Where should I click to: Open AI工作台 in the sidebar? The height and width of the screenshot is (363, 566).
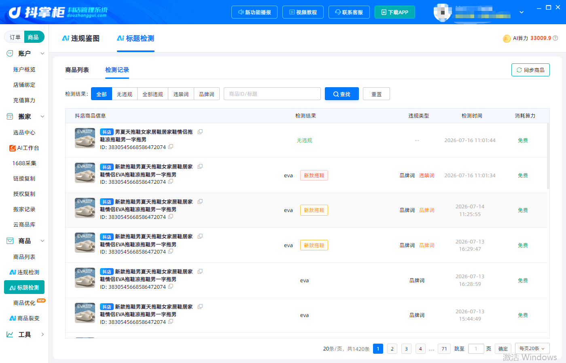coord(24,148)
